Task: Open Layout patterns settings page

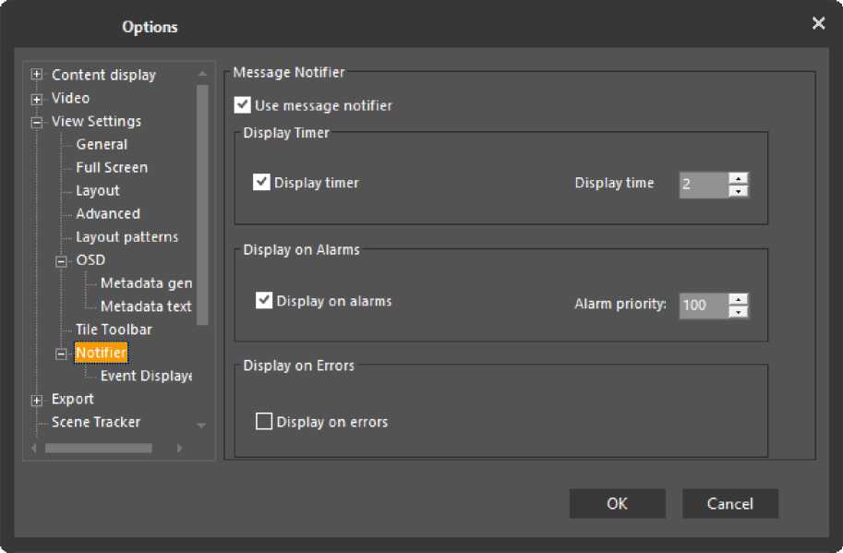Action: 126,236
